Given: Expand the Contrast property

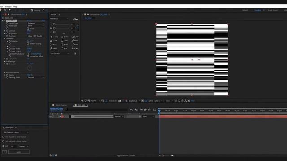Looking at the screenshot, I should click(5, 31).
